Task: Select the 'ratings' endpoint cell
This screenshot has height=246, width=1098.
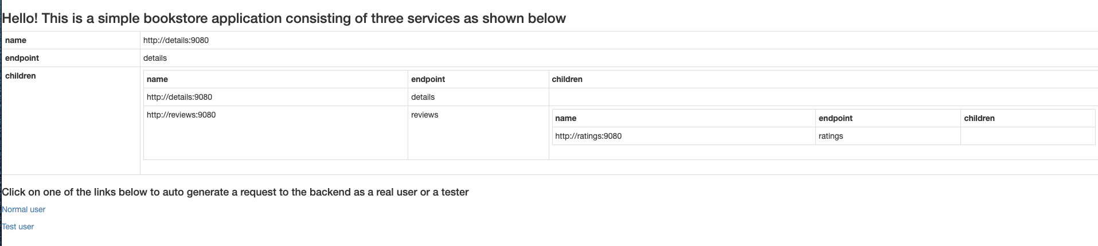Action: (x=888, y=136)
